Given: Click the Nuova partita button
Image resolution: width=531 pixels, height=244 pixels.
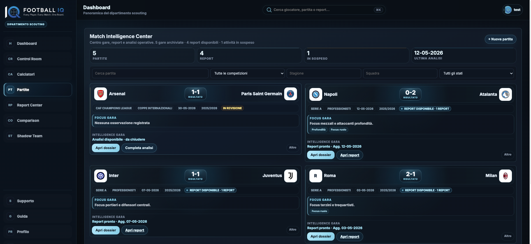Looking at the screenshot, I should click(x=500, y=39).
